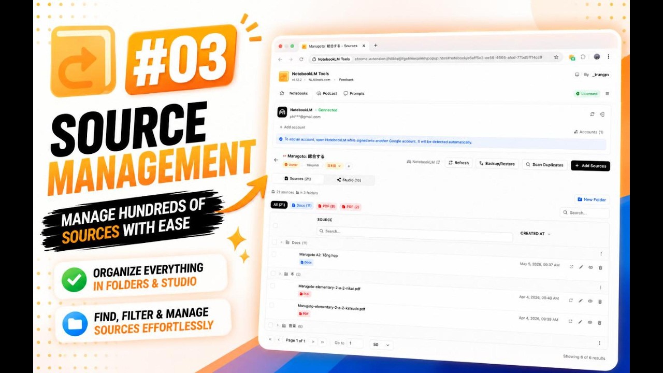Tick the checkbox for Marugoto-elementary-2-a-2-katsude.pdf
The height and width of the screenshot is (373, 663).
271,305
